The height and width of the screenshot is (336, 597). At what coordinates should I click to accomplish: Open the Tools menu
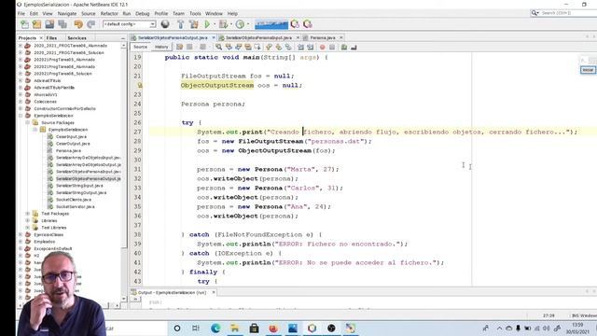click(195, 13)
